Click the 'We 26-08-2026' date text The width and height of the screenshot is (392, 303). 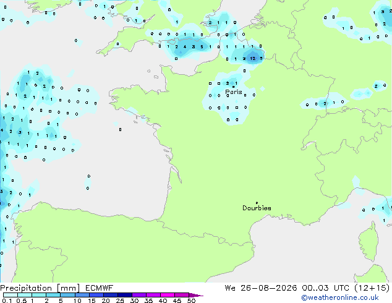[261, 288]
